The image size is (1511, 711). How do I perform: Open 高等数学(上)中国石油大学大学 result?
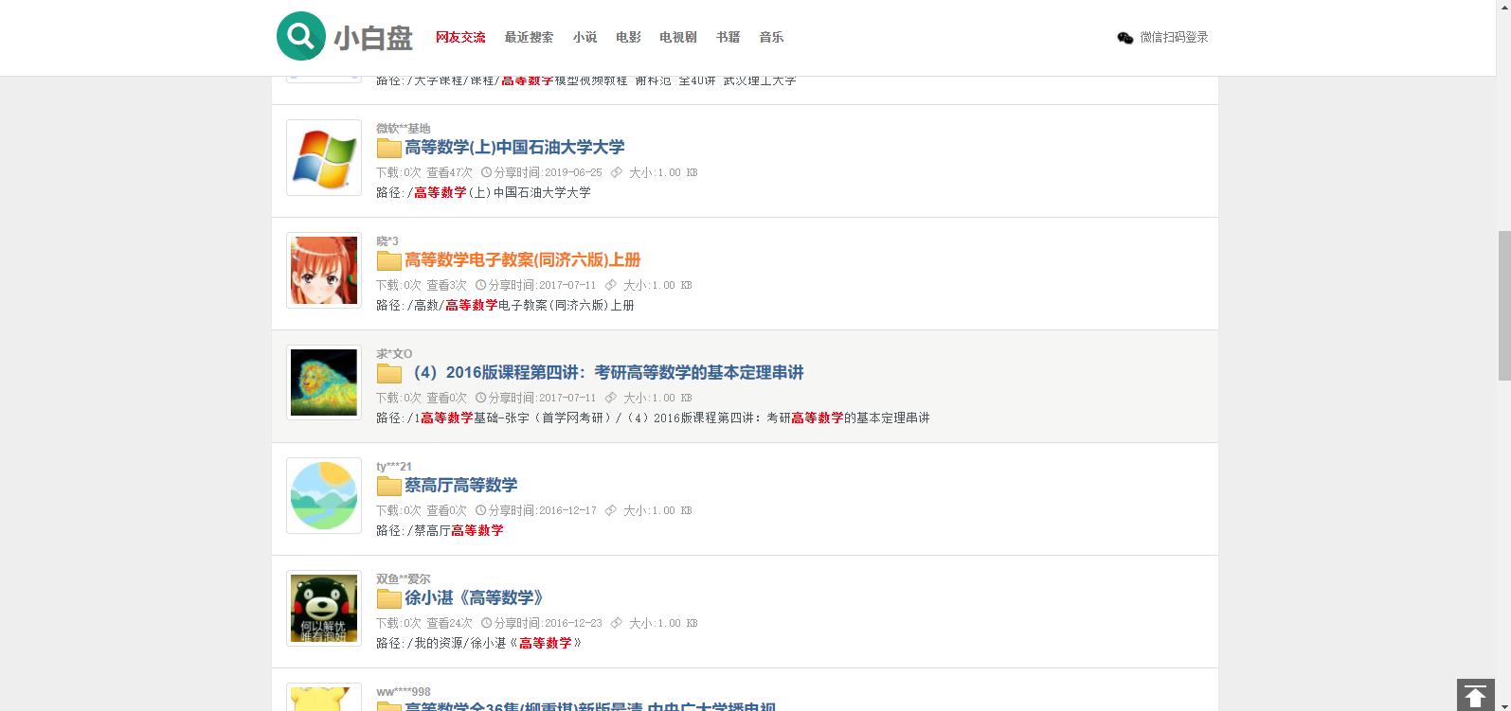pyautogui.click(x=514, y=148)
